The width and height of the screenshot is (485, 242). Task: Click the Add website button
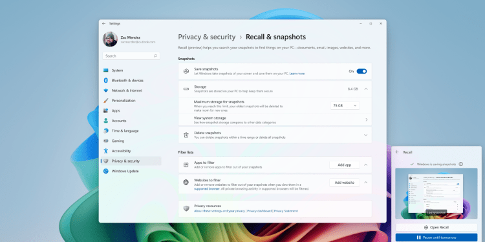(x=344, y=183)
